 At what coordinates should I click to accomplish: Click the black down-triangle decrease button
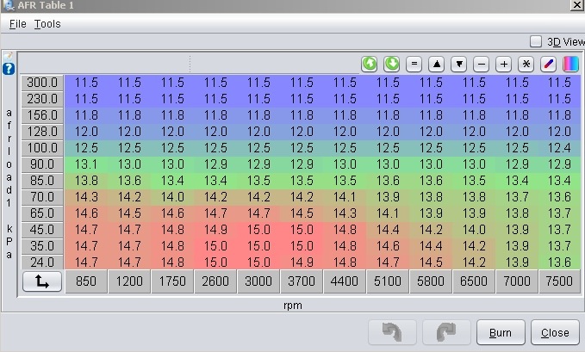459,64
